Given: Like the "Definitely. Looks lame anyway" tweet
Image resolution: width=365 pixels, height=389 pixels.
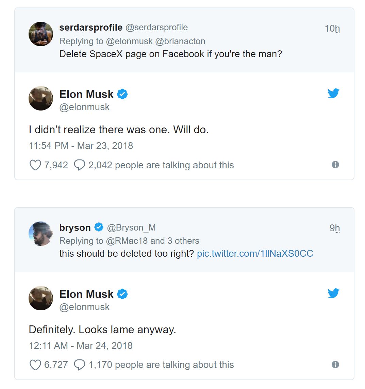Looking at the screenshot, I should click(35, 365).
